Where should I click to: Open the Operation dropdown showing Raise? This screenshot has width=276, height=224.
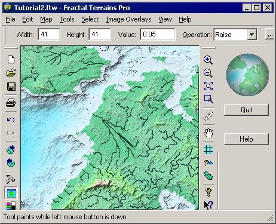click(252, 35)
